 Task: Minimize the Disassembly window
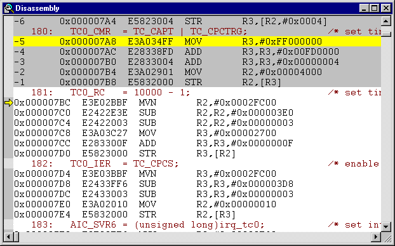(364, 8)
